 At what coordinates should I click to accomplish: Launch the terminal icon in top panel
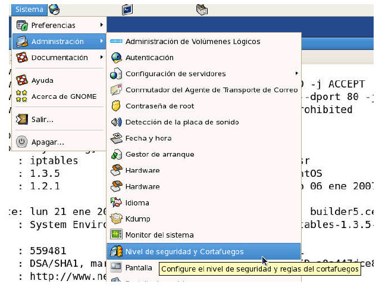[127, 10]
